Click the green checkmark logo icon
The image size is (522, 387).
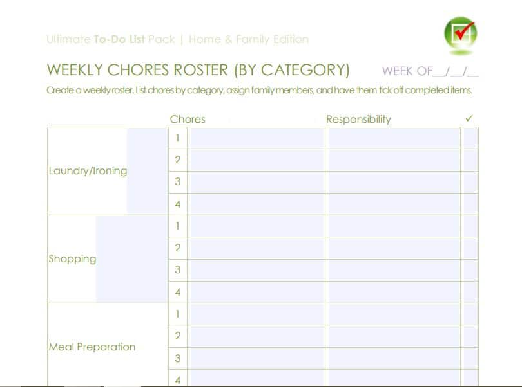[460, 33]
